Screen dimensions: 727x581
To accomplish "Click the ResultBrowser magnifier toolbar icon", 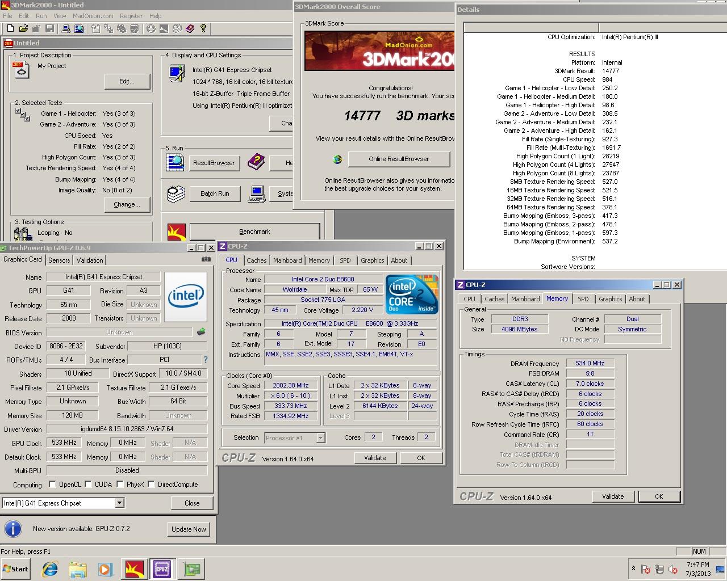I will coord(79,28).
